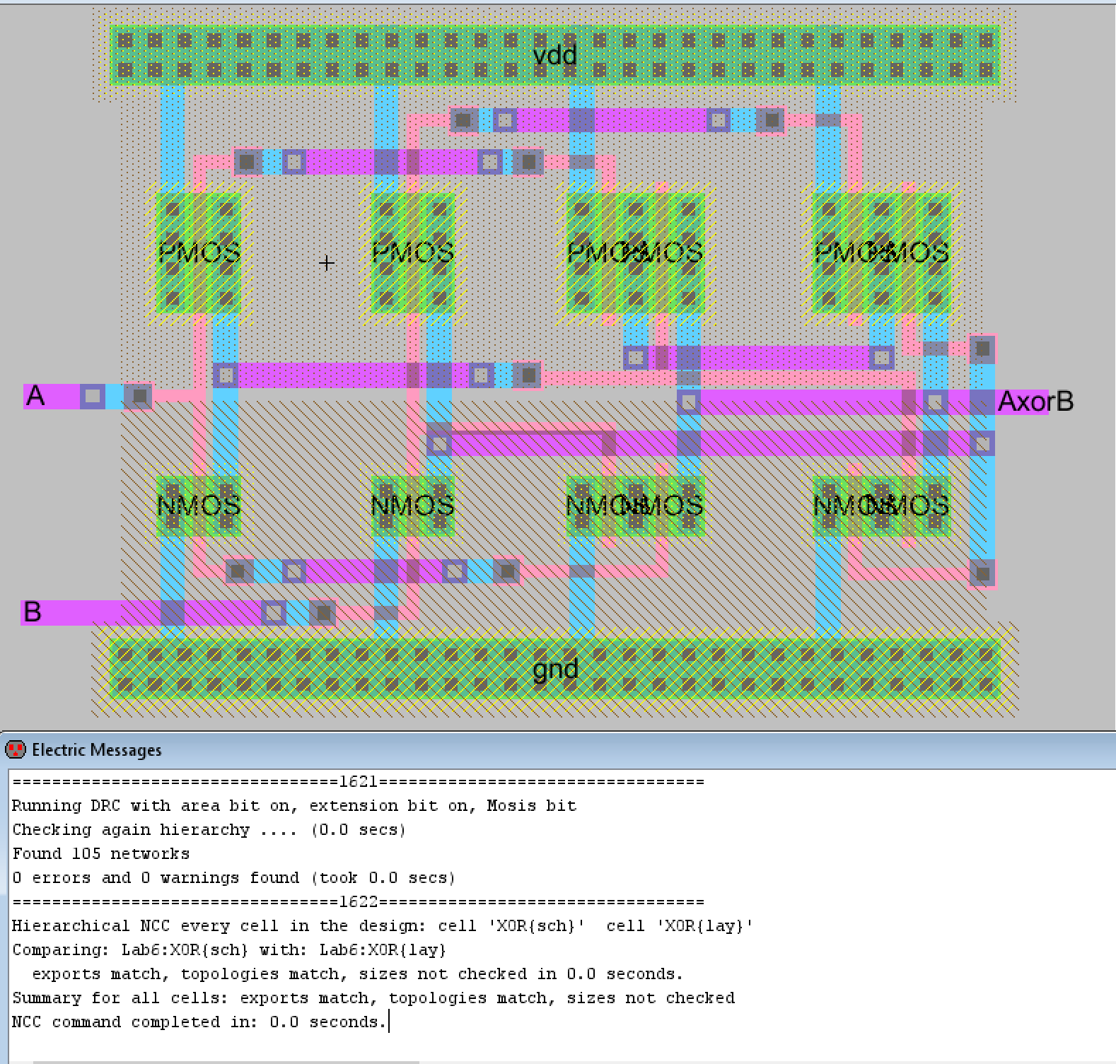Click the input export labeled B
This screenshot has height=1064, width=1116.
(x=33, y=612)
